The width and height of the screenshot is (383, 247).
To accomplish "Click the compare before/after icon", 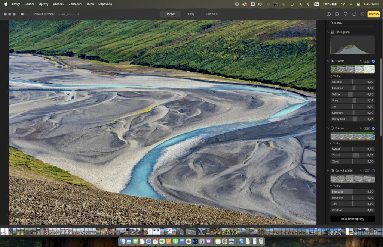I will click(x=24, y=14).
